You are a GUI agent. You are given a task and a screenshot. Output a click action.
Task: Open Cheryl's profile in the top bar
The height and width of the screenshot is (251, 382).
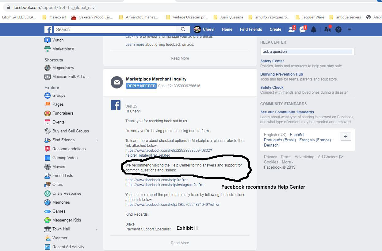pyautogui.click(x=204, y=29)
